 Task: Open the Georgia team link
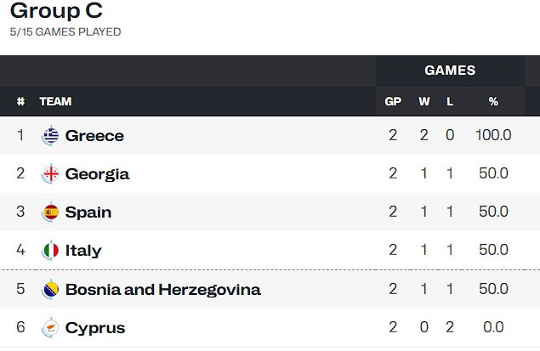click(x=97, y=174)
